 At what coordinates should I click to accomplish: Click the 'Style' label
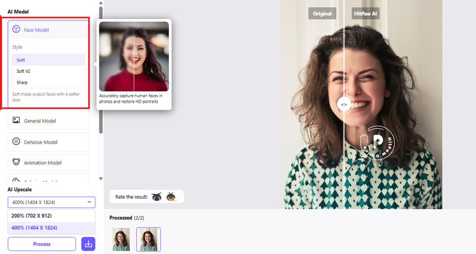coord(18,47)
